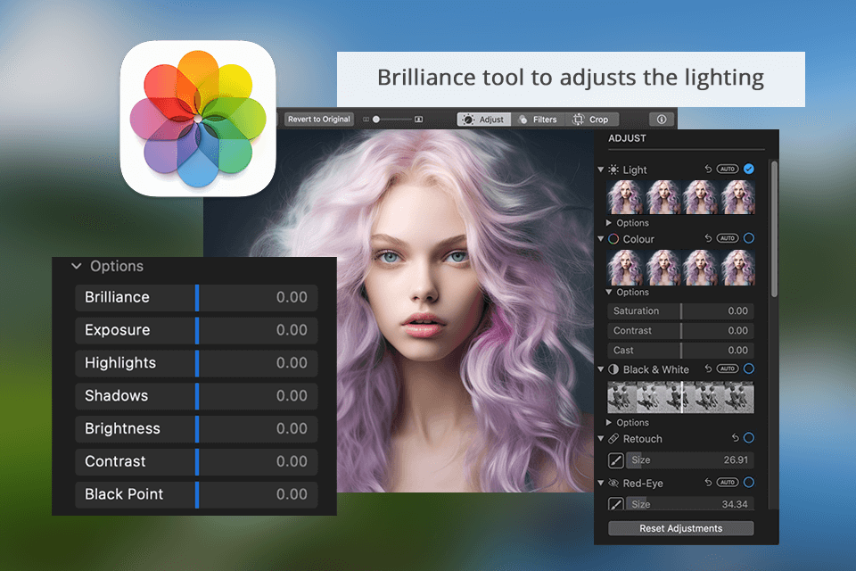Click the Colour thumbnail strip

pos(680,267)
